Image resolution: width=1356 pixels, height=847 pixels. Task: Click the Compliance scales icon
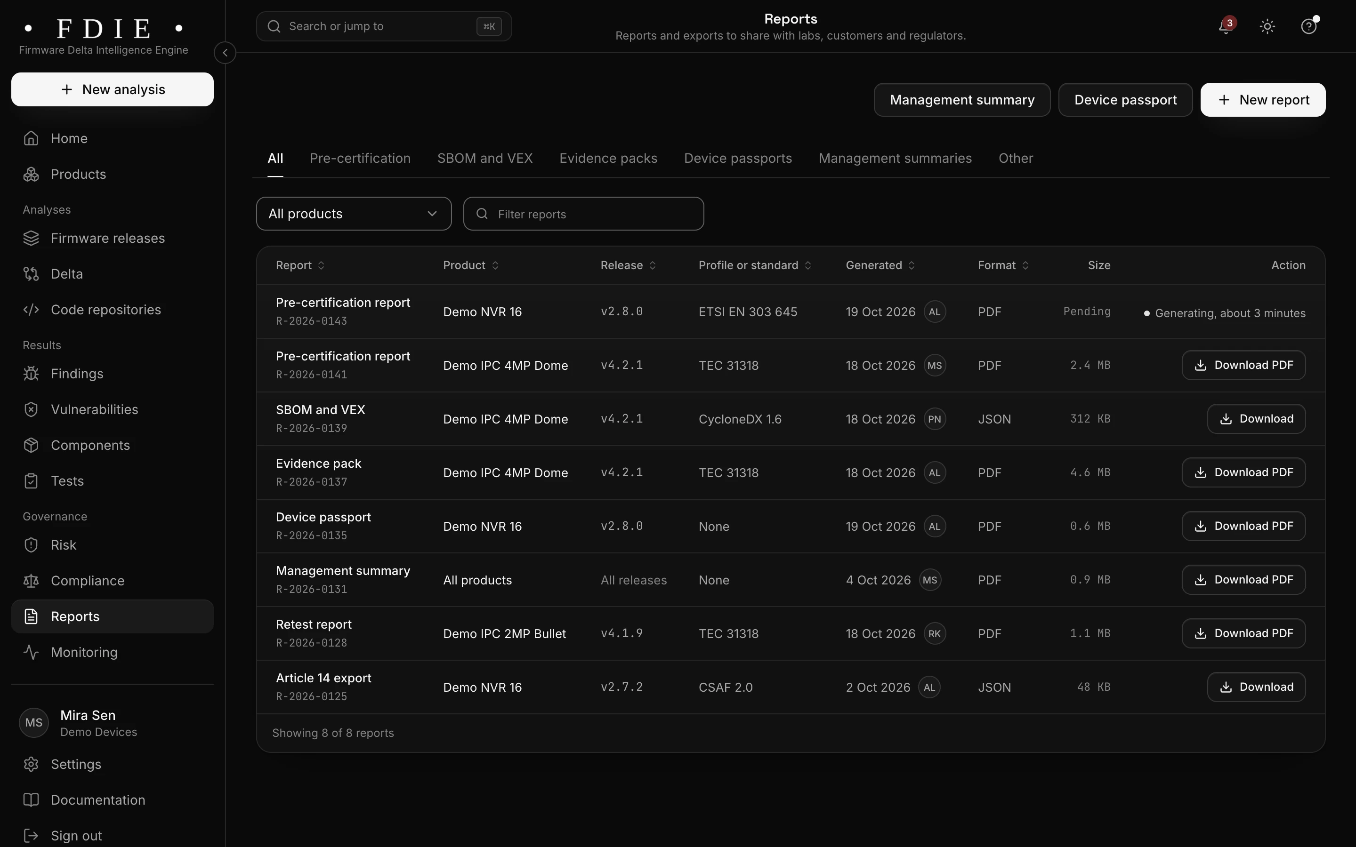32,581
